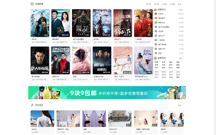Viewport: 216px width, 135px height.
Task: Click the gray rank 10 badge
Action: pos(156,53)
